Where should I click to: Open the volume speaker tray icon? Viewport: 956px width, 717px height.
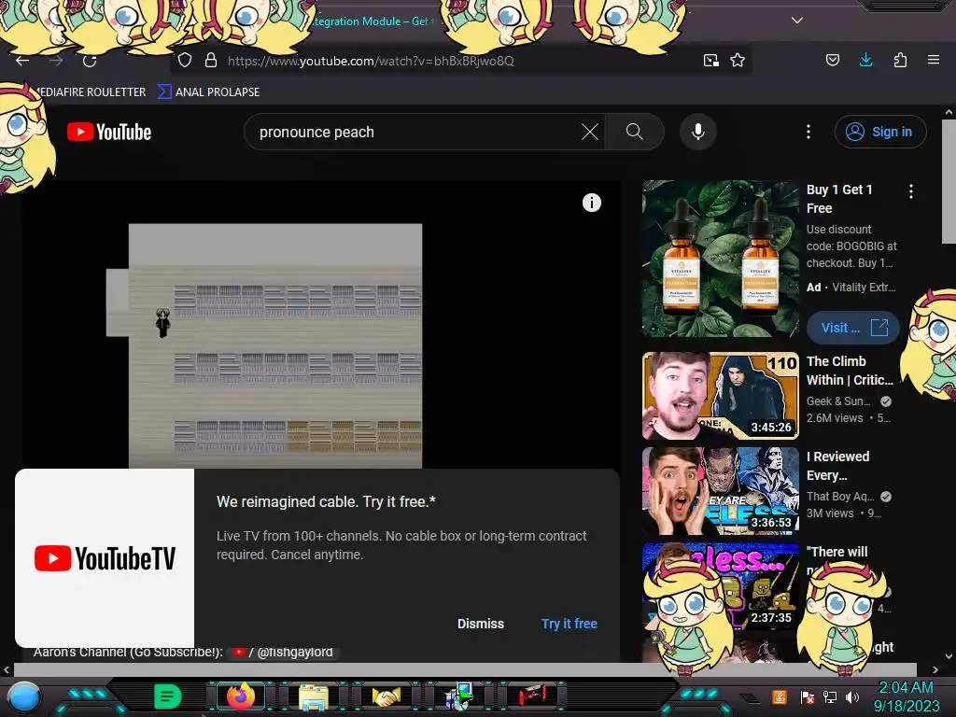(851, 697)
